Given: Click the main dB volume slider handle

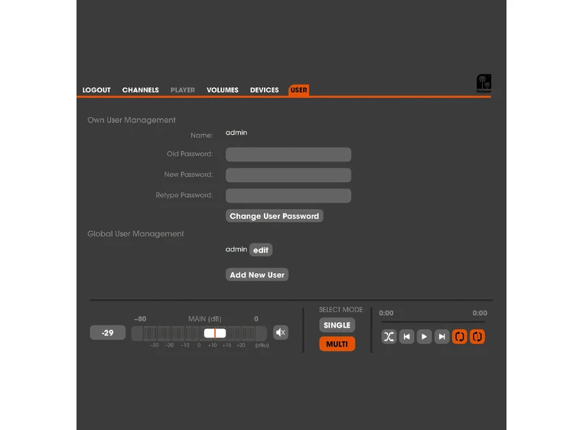Looking at the screenshot, I should [215, 333].
